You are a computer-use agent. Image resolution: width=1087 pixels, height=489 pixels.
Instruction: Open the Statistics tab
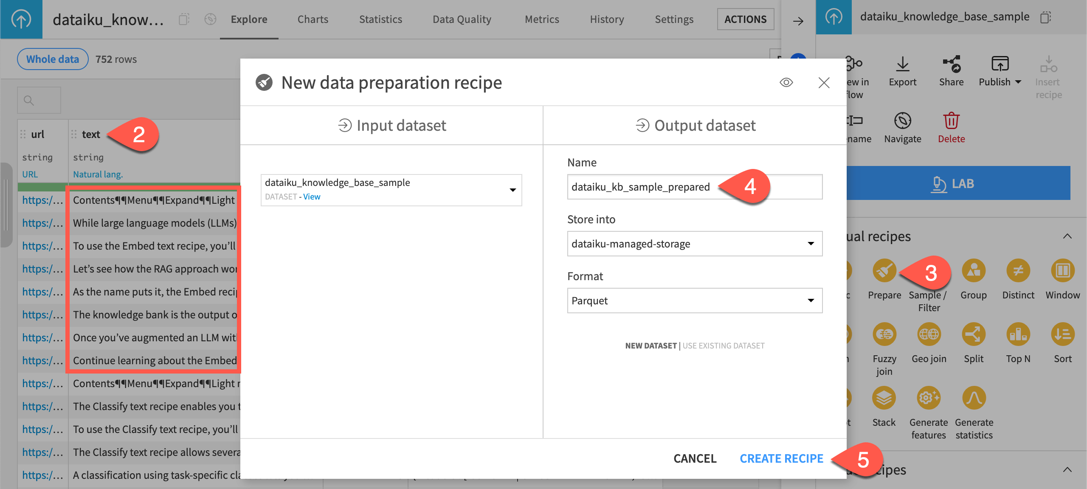point(380,19)
